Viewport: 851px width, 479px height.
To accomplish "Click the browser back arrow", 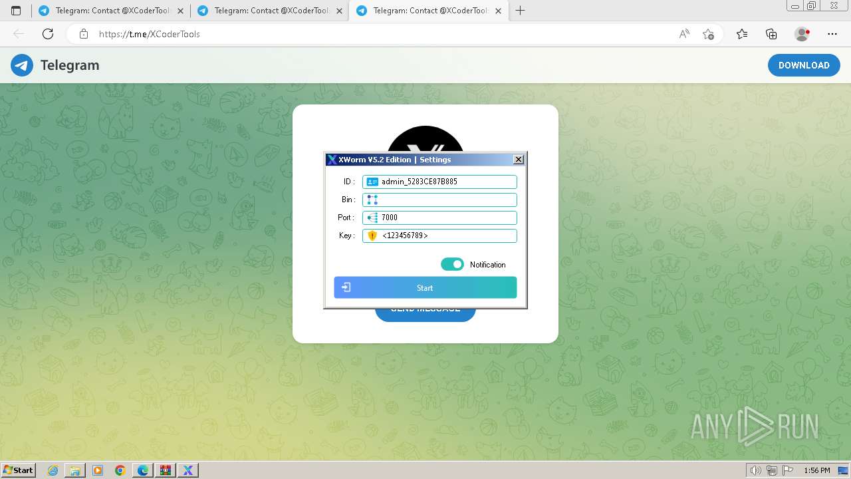I will tap(19, 34).
